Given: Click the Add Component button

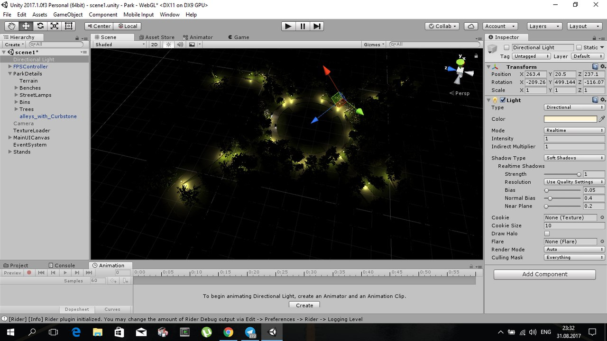Looking at the screenshot, I should [544, 274].
